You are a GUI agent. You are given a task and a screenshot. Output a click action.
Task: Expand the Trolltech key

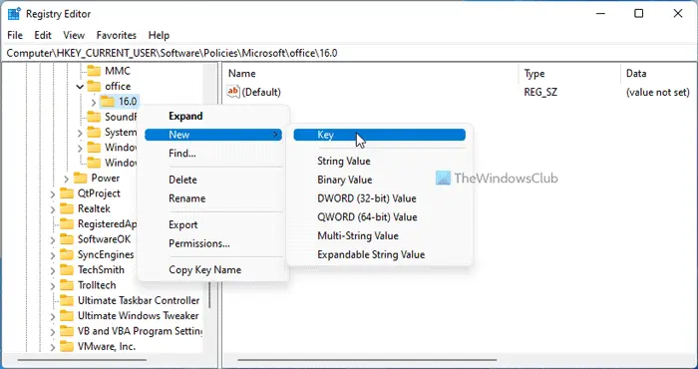53,286
